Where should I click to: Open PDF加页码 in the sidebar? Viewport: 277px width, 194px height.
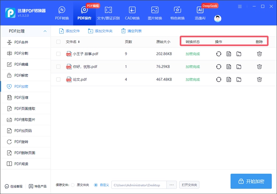point(25,131)
